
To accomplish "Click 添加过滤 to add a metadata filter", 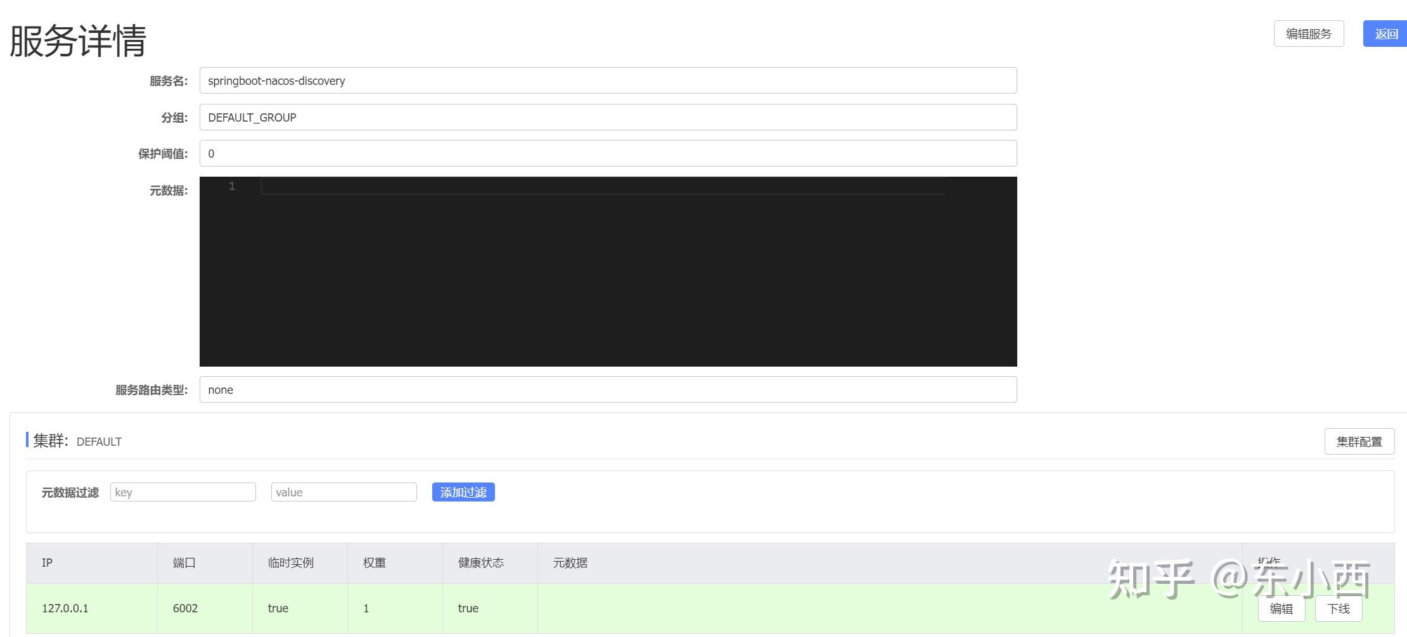I will 463,492.
